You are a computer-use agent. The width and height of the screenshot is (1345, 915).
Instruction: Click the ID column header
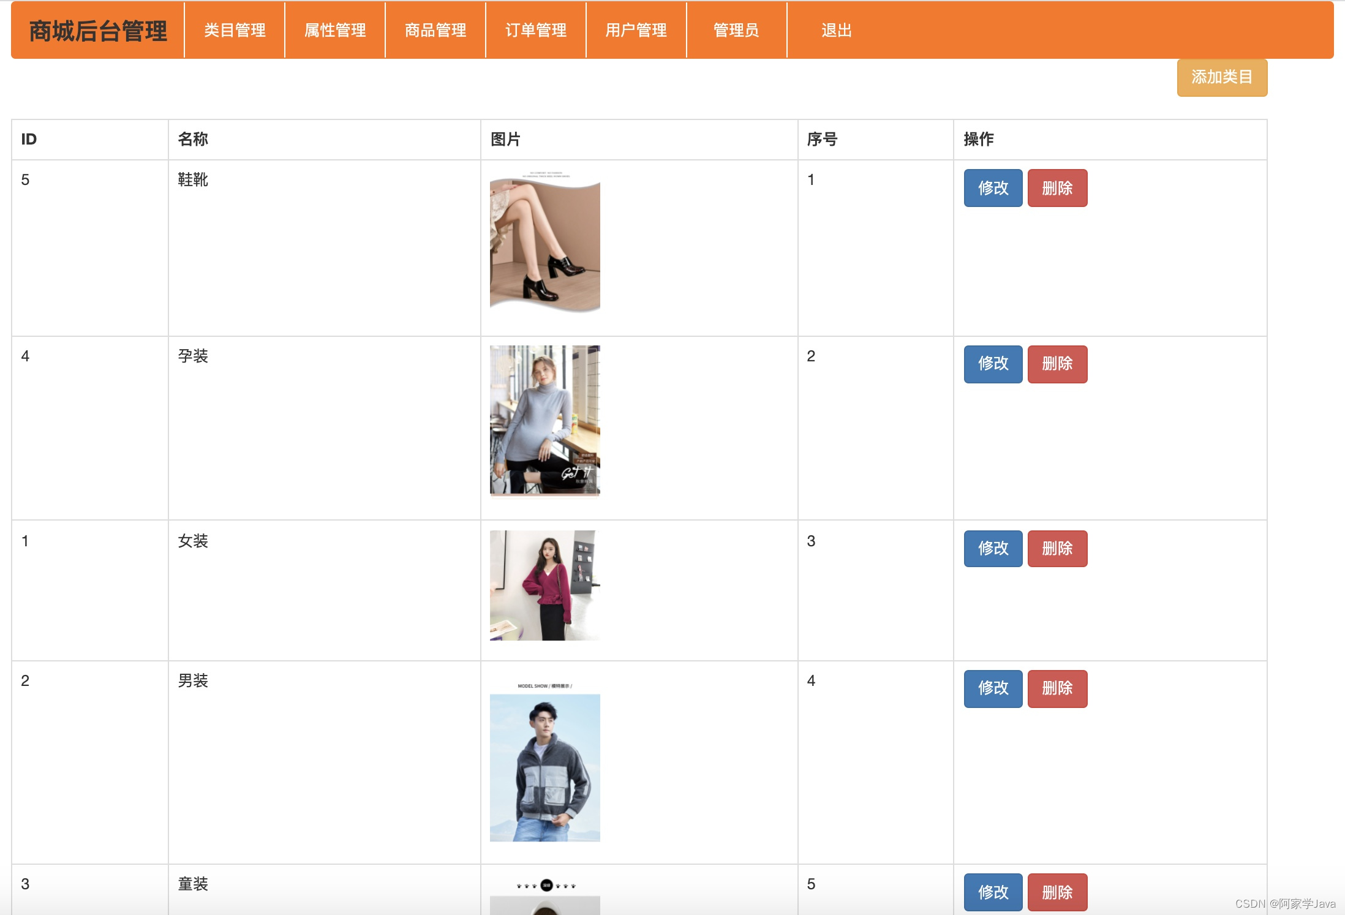pyautogui.click(x=90, y=140)
